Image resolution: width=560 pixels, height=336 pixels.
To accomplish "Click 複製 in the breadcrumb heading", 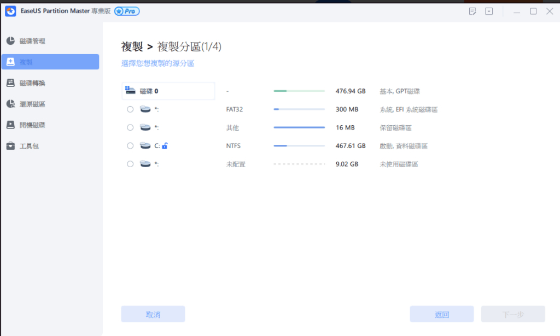I will click(132, 47).
